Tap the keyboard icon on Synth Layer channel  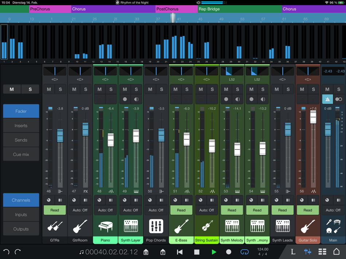point(130,226)
